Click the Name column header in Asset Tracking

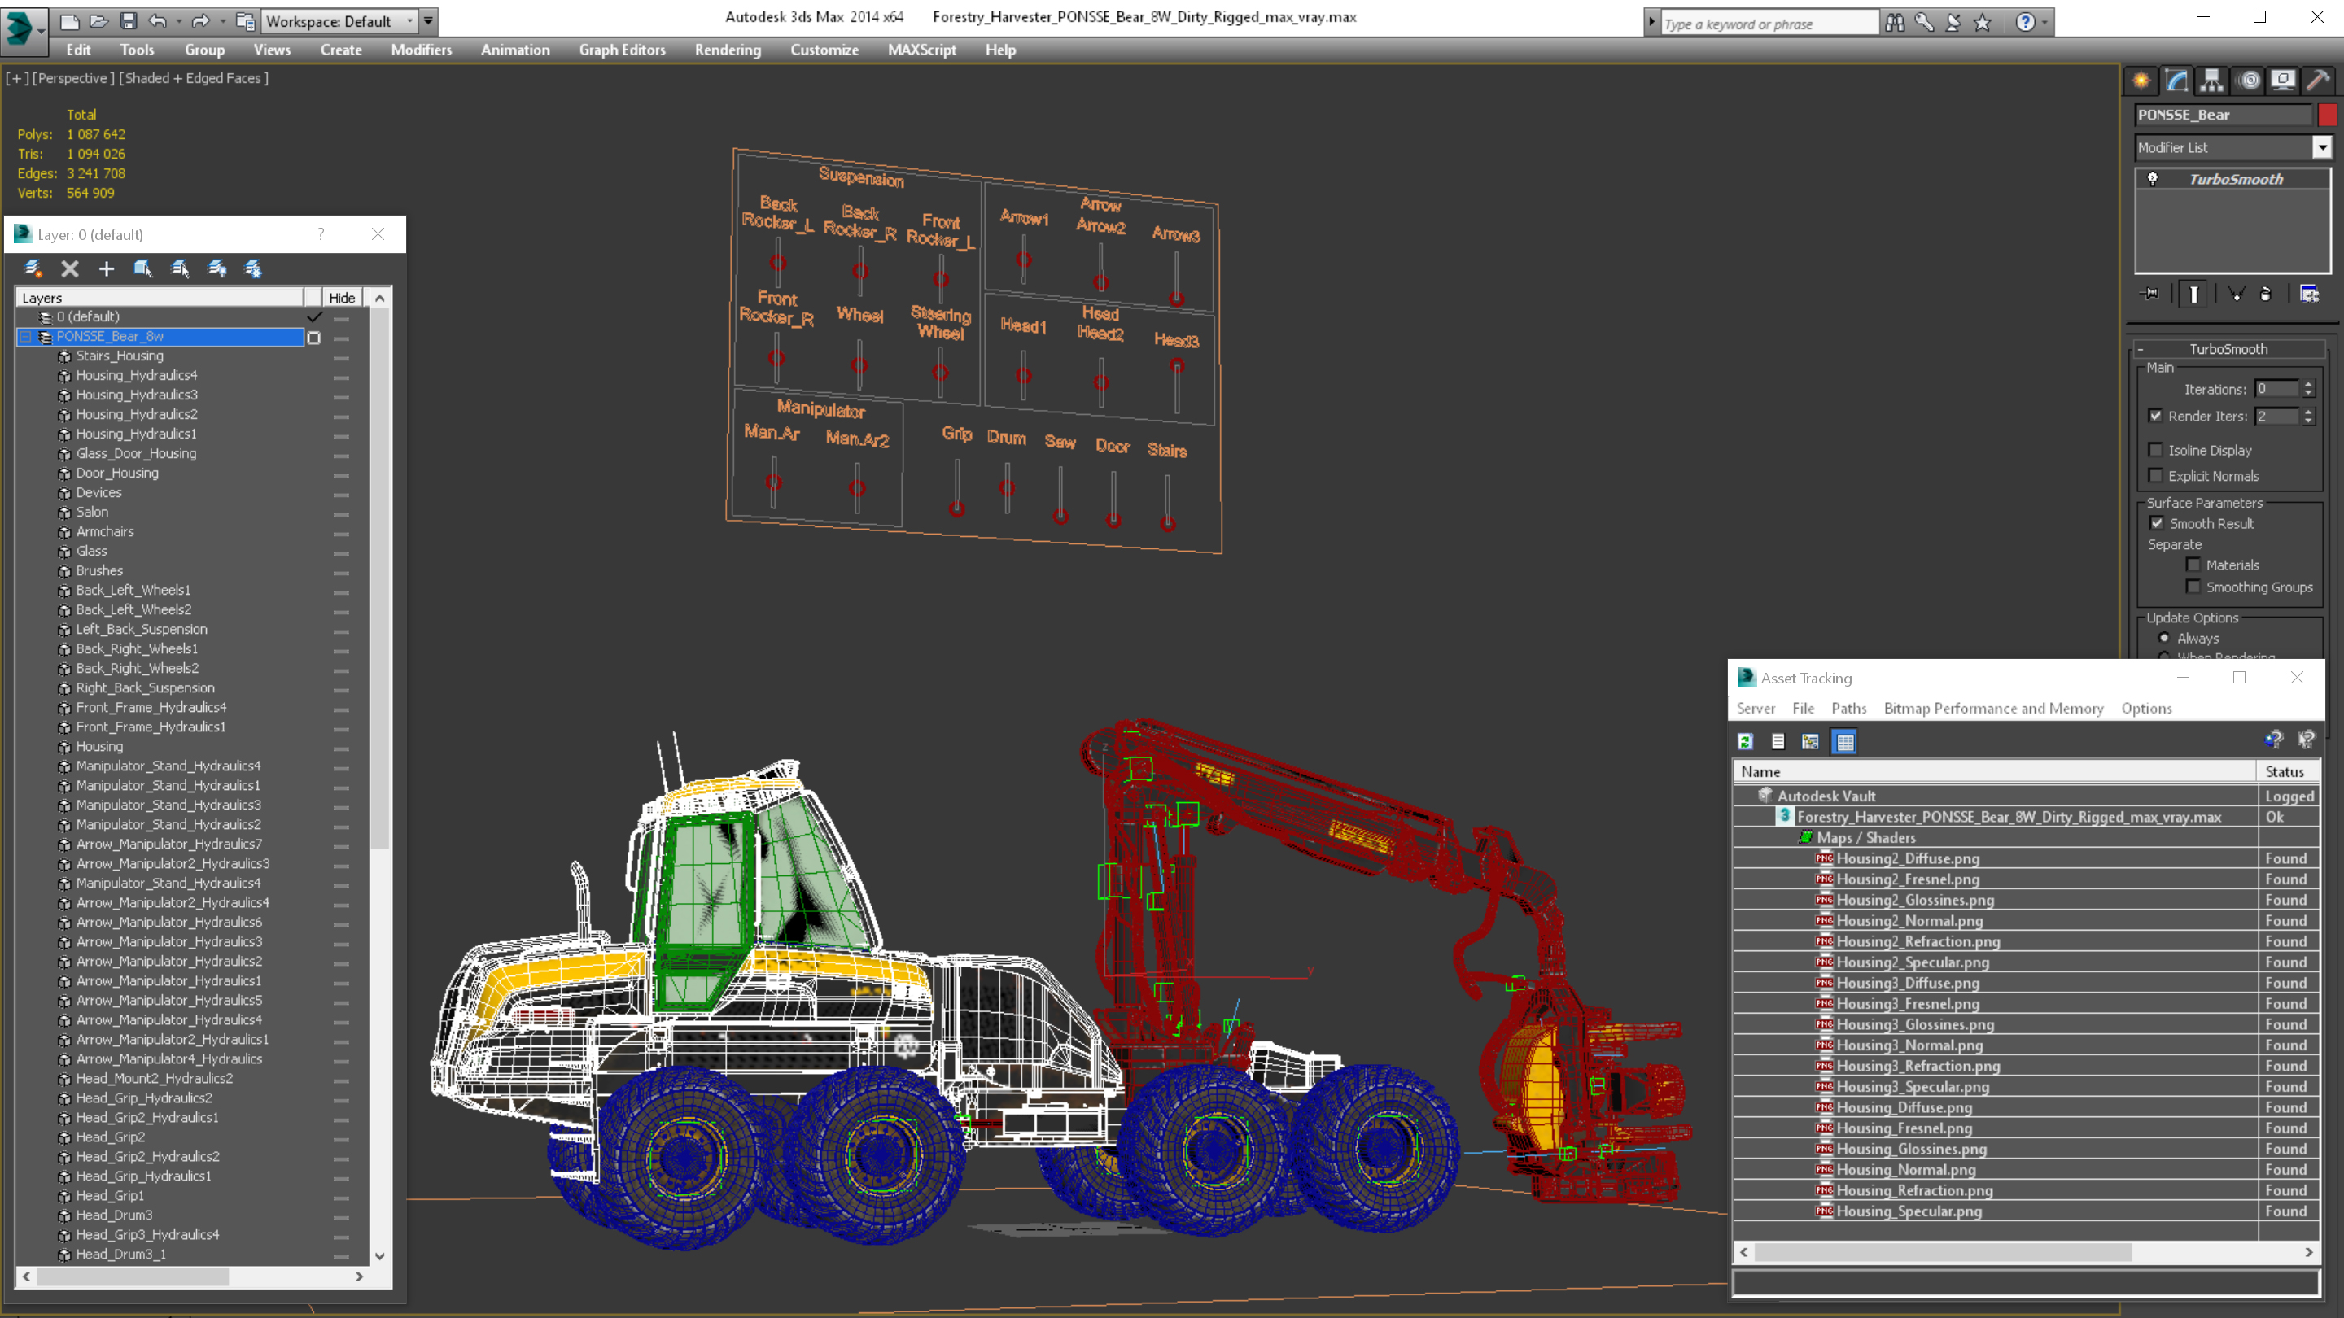click(1994, 771)
